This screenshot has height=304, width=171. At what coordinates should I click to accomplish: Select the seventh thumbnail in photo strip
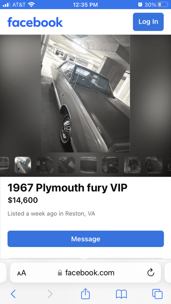coord(132,165)
